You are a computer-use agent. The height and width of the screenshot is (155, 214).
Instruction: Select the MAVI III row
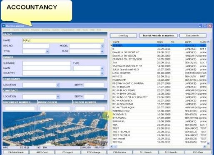(159, 77)
